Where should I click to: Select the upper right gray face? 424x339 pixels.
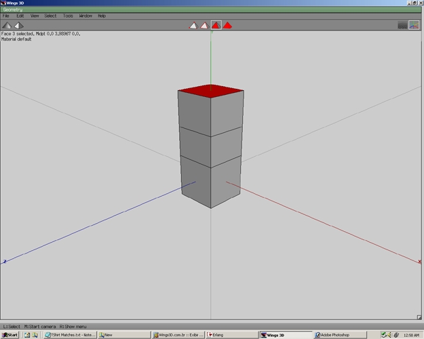click(227, 113)
